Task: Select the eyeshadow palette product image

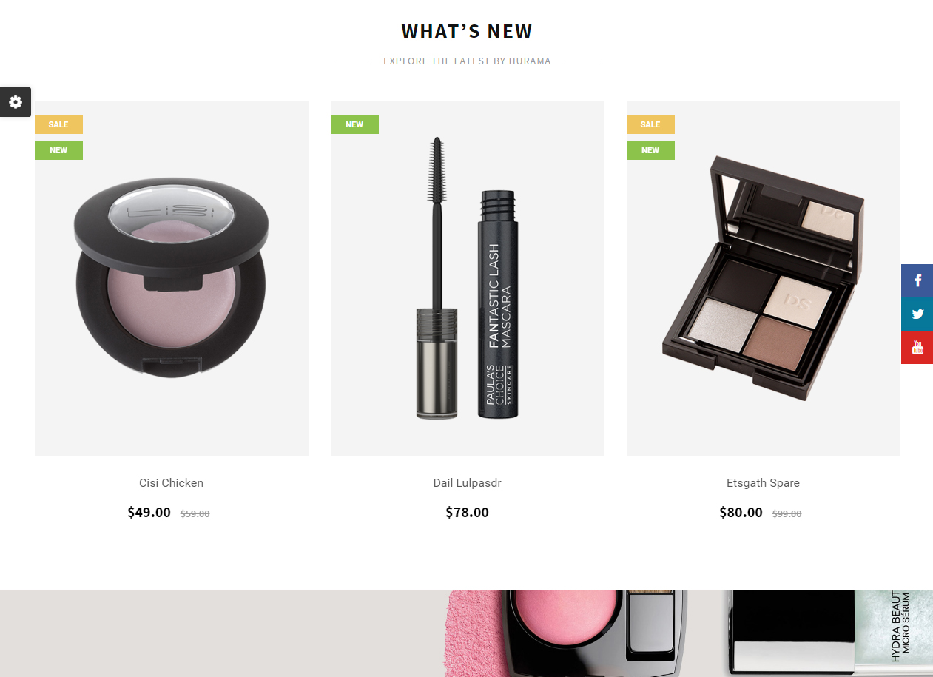Action: pos(764,278)
